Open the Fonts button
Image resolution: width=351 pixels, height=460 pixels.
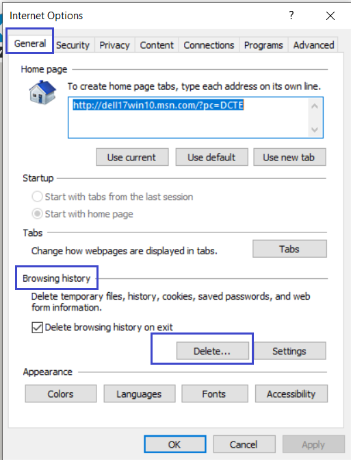(215, 394)
